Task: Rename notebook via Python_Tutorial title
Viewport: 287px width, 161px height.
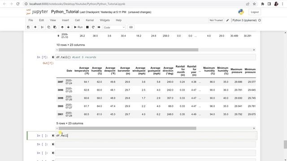Action: pyautogui.click(x=65, y=12)
